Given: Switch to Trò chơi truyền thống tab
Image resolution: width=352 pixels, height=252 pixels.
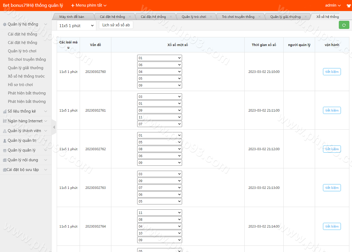Looking at the screenshot, I should [x=238, y=17].
